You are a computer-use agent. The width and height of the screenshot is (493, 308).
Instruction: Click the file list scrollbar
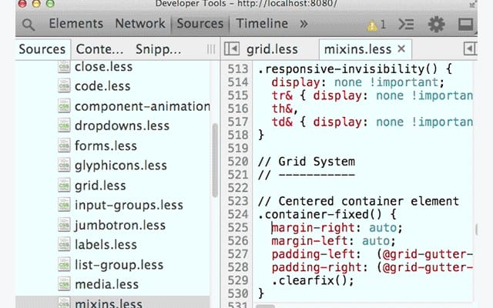(x=215, y=160)
